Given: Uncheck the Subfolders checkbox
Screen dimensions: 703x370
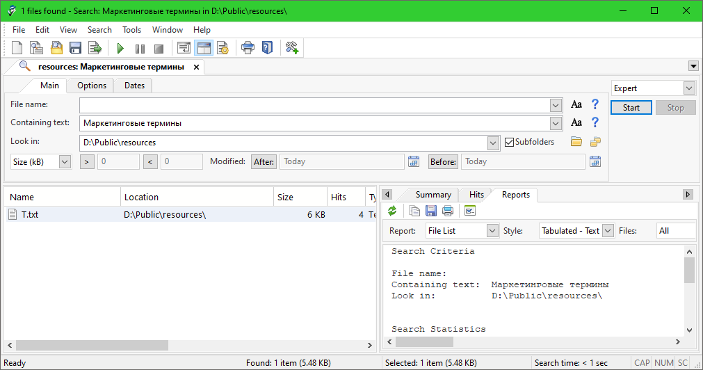Looking at the screenshot, I should (510, 142).
